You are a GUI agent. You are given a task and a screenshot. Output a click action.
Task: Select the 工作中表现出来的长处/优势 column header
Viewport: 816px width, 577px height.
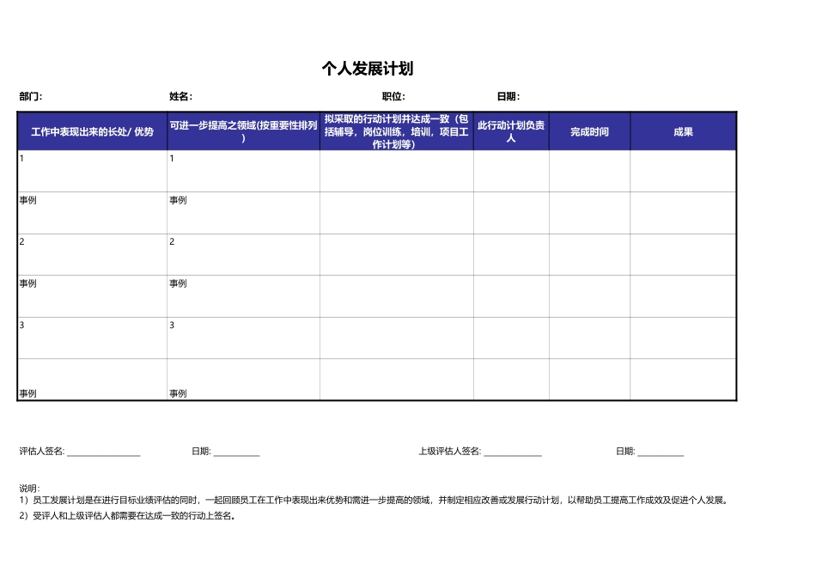89,133
